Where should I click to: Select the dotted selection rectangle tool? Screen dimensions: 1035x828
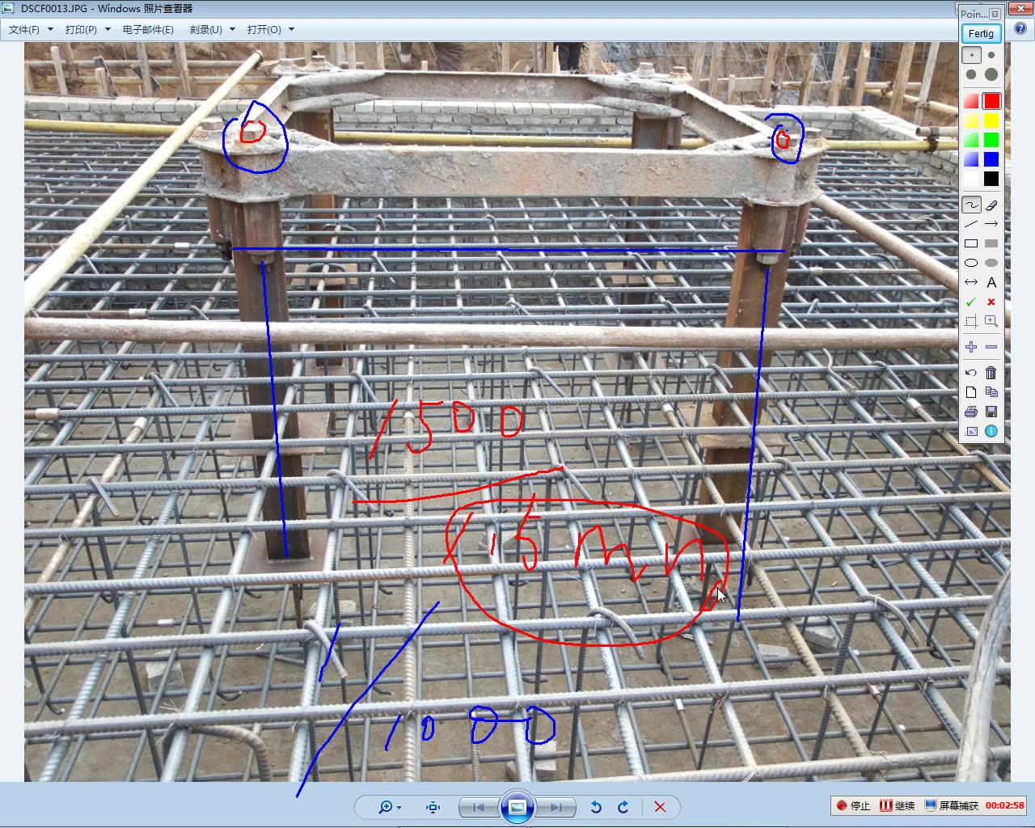click(971, 321)
